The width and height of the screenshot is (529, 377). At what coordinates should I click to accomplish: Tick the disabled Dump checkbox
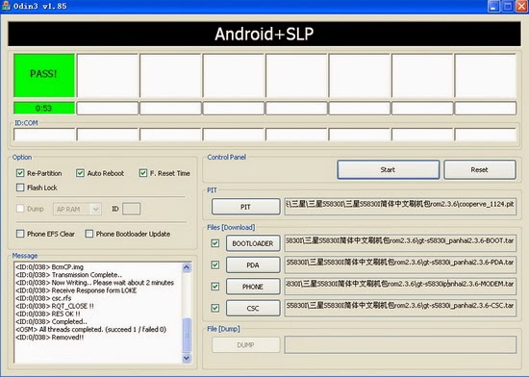(x=20, y=209)
